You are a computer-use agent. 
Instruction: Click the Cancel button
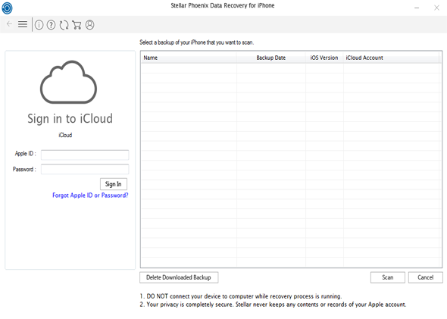tap(426, 277)
